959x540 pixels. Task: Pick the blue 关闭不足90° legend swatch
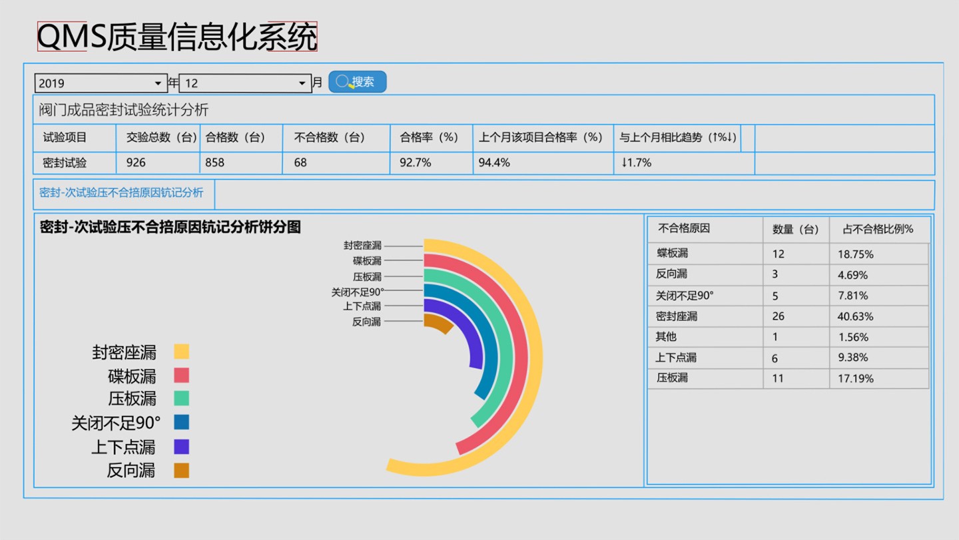[181, 422]
